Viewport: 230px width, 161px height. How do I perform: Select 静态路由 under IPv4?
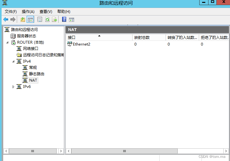point(36,74)
